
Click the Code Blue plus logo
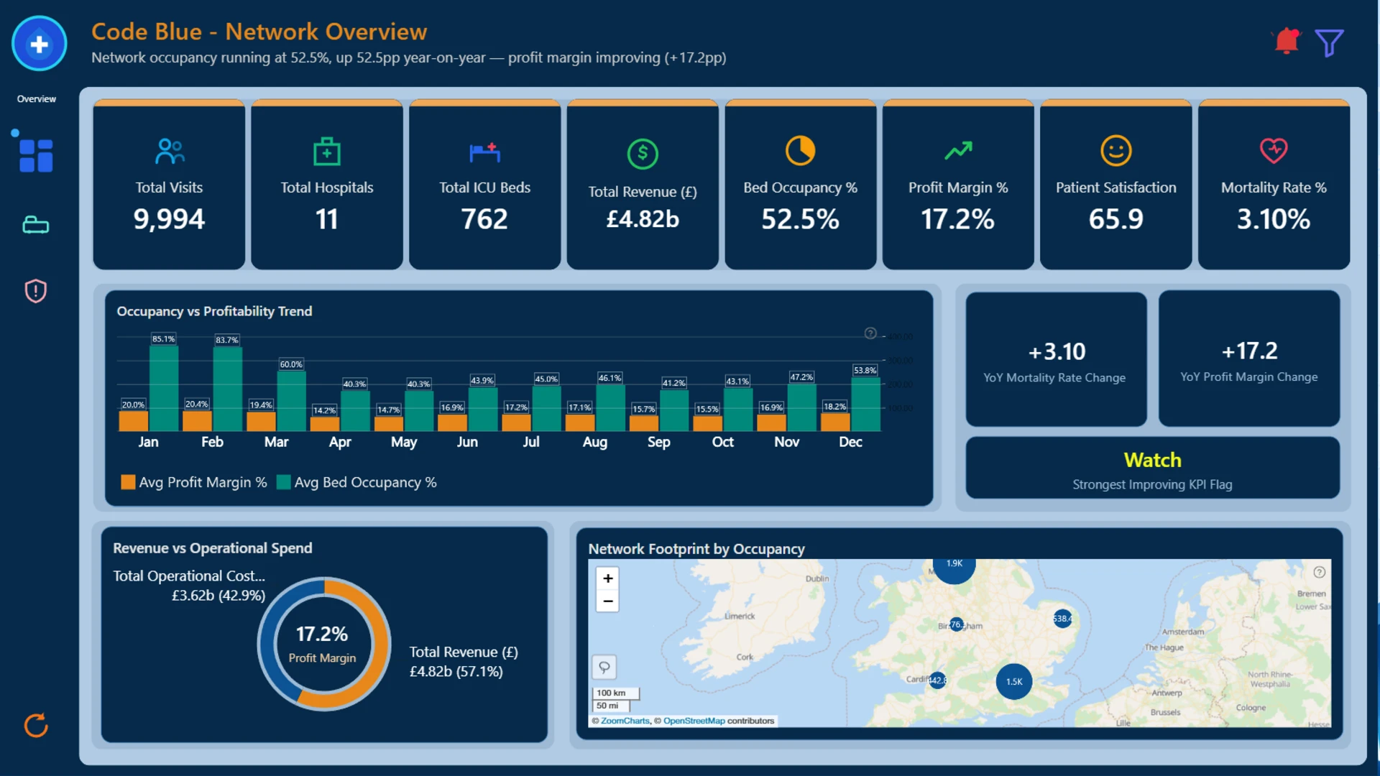39,44
